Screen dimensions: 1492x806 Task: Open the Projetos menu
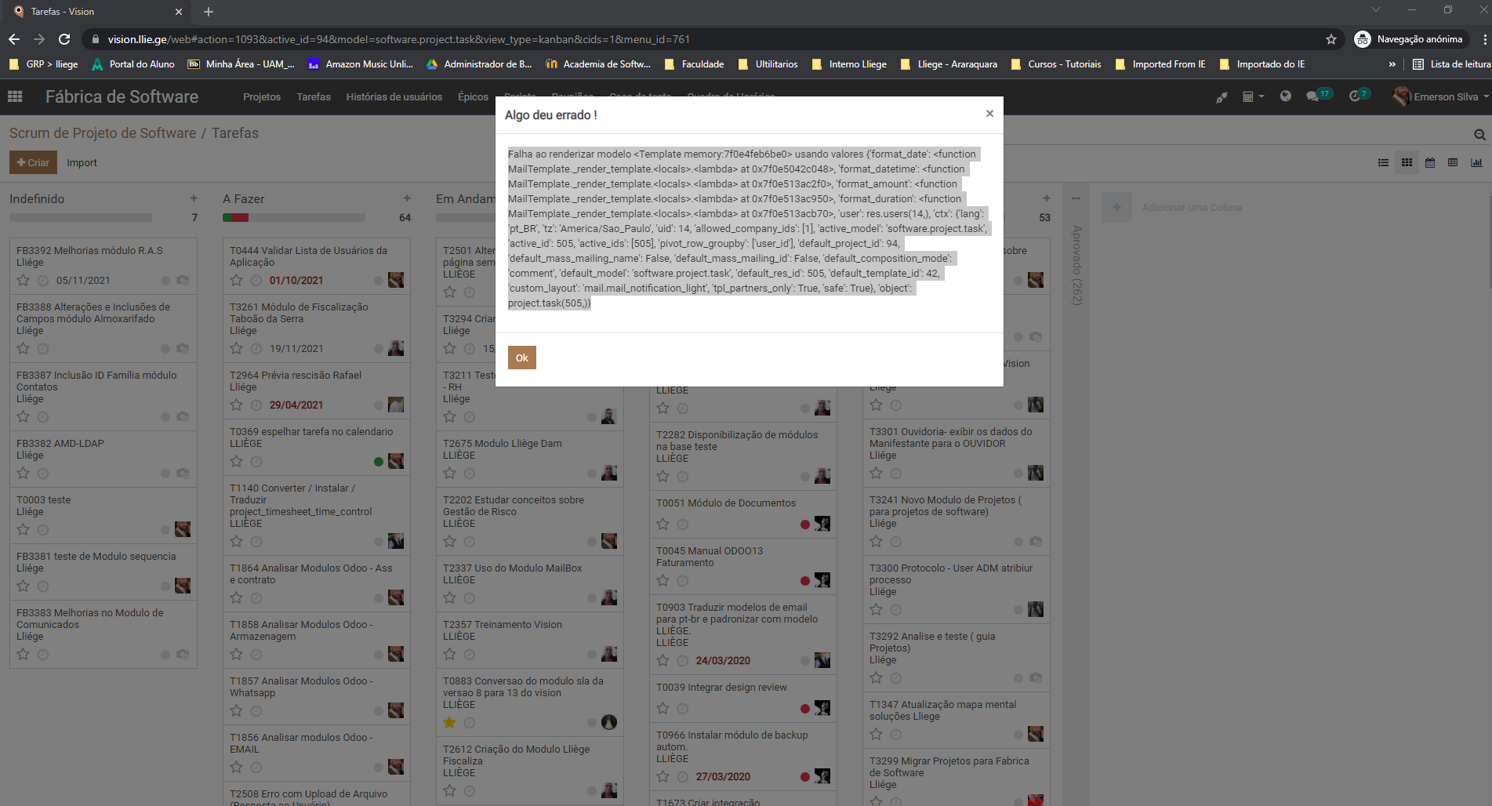pos(261,96)
